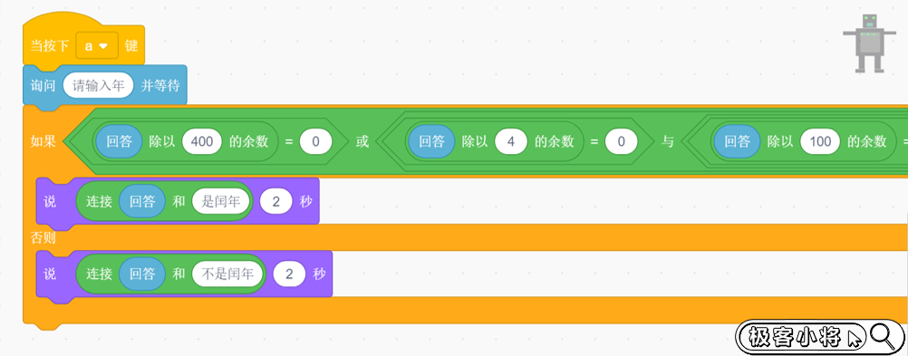908x356 pixels.
Task: Open the key dropdown showing 'a'
Action: coord(97,45)
